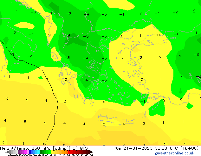Click the -6 temperature label on the map

68,36
